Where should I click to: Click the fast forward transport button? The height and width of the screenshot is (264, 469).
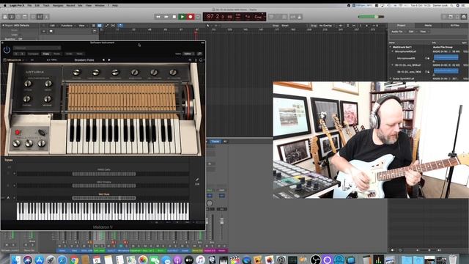coord(166,17)
